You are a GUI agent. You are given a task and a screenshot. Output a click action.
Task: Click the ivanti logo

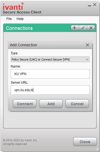[x=13, y=6]
